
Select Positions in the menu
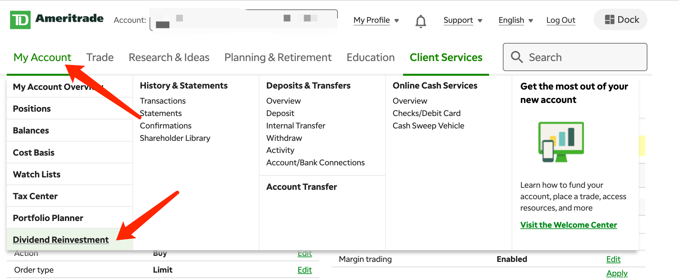coord(70,109)
